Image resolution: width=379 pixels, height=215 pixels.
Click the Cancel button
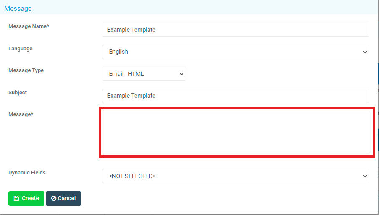[x=63, y=198]
